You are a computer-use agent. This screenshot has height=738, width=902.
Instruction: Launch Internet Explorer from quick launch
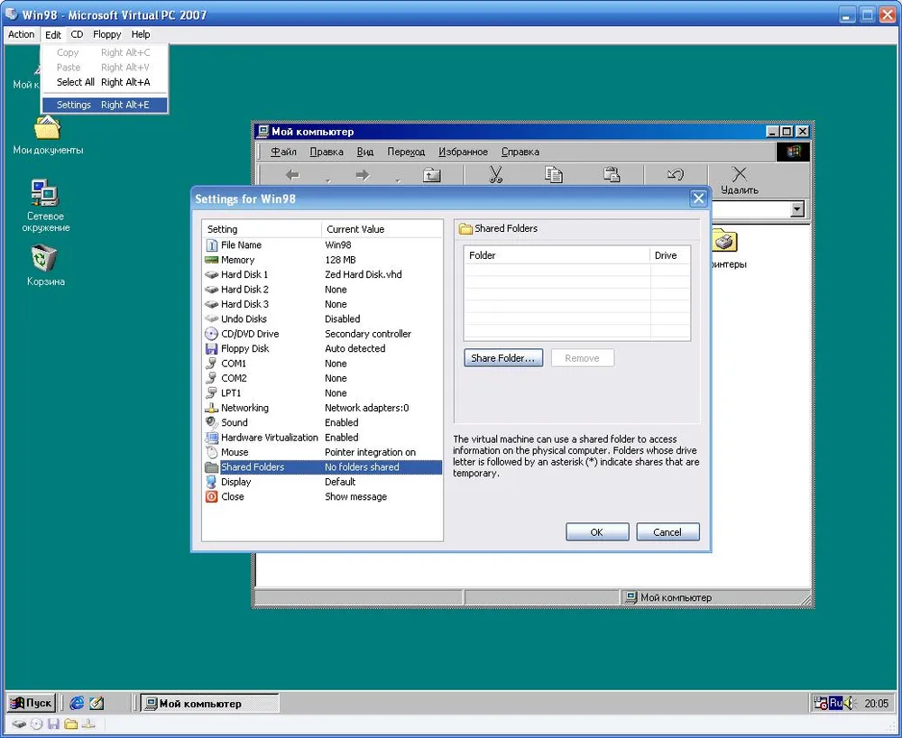click(x=77, y=704)
